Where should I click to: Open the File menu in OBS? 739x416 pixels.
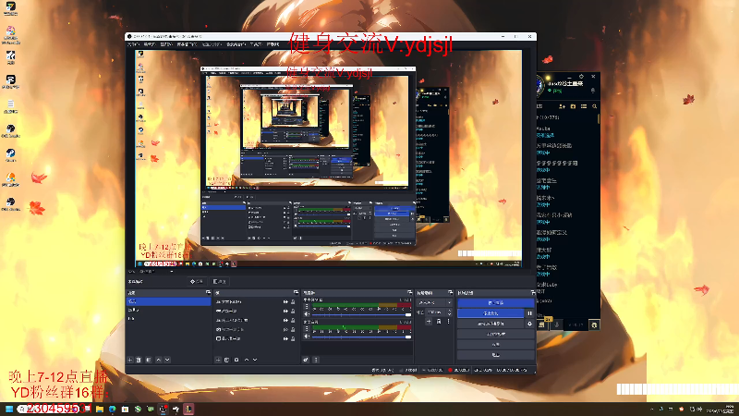(133, 44)
